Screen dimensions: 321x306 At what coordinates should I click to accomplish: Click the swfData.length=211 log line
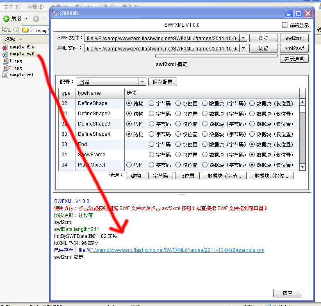click(x=77, y=229)
